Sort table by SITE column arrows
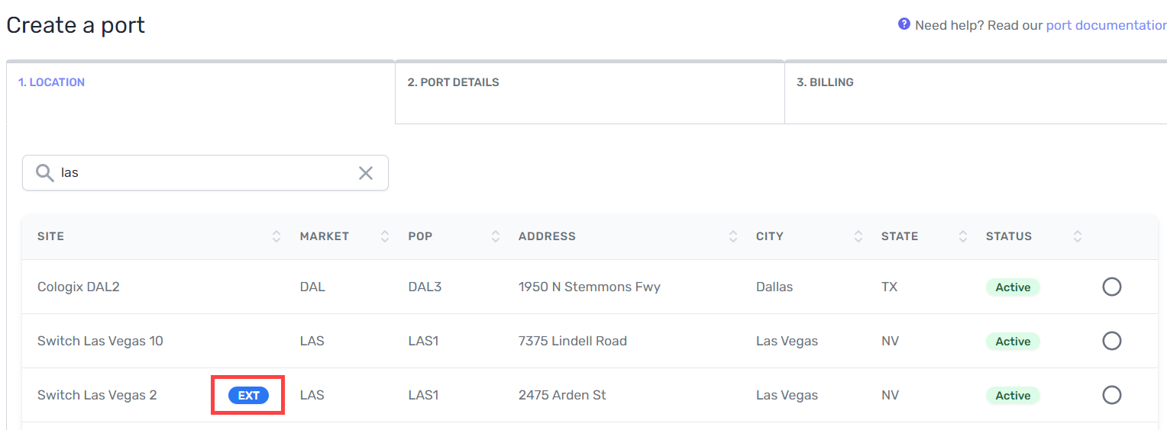 pos(276,236)
